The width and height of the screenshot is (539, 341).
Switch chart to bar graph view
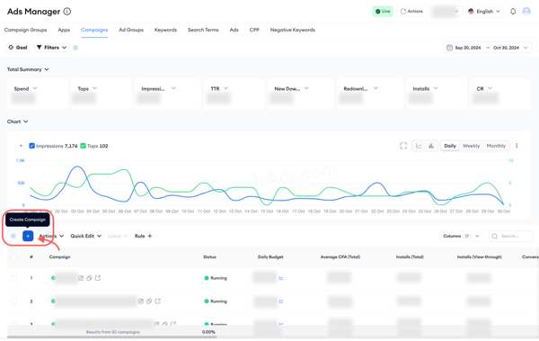click(x=431, y=146)
